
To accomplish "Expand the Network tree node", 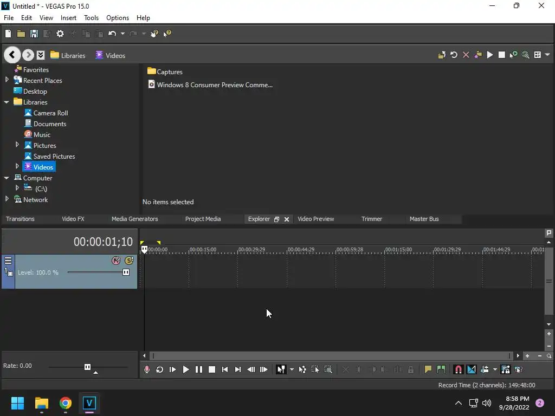I will click(7, 199).
